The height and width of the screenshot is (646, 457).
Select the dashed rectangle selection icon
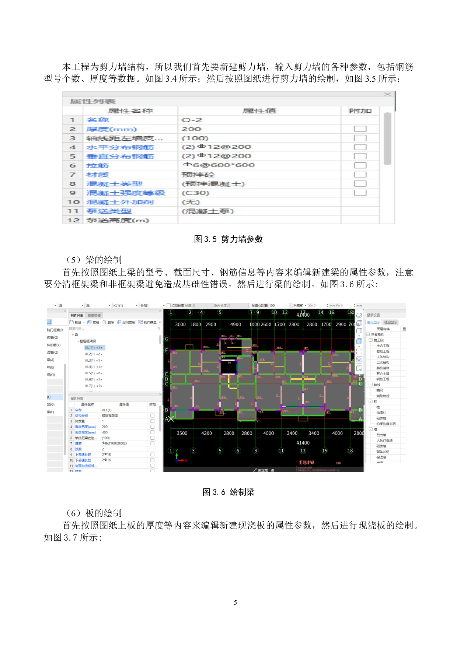359,351
